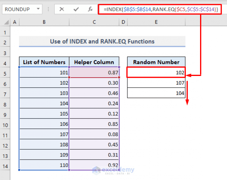
Task: Cancel the formula entry with X icon
Action: pos(62,9)
